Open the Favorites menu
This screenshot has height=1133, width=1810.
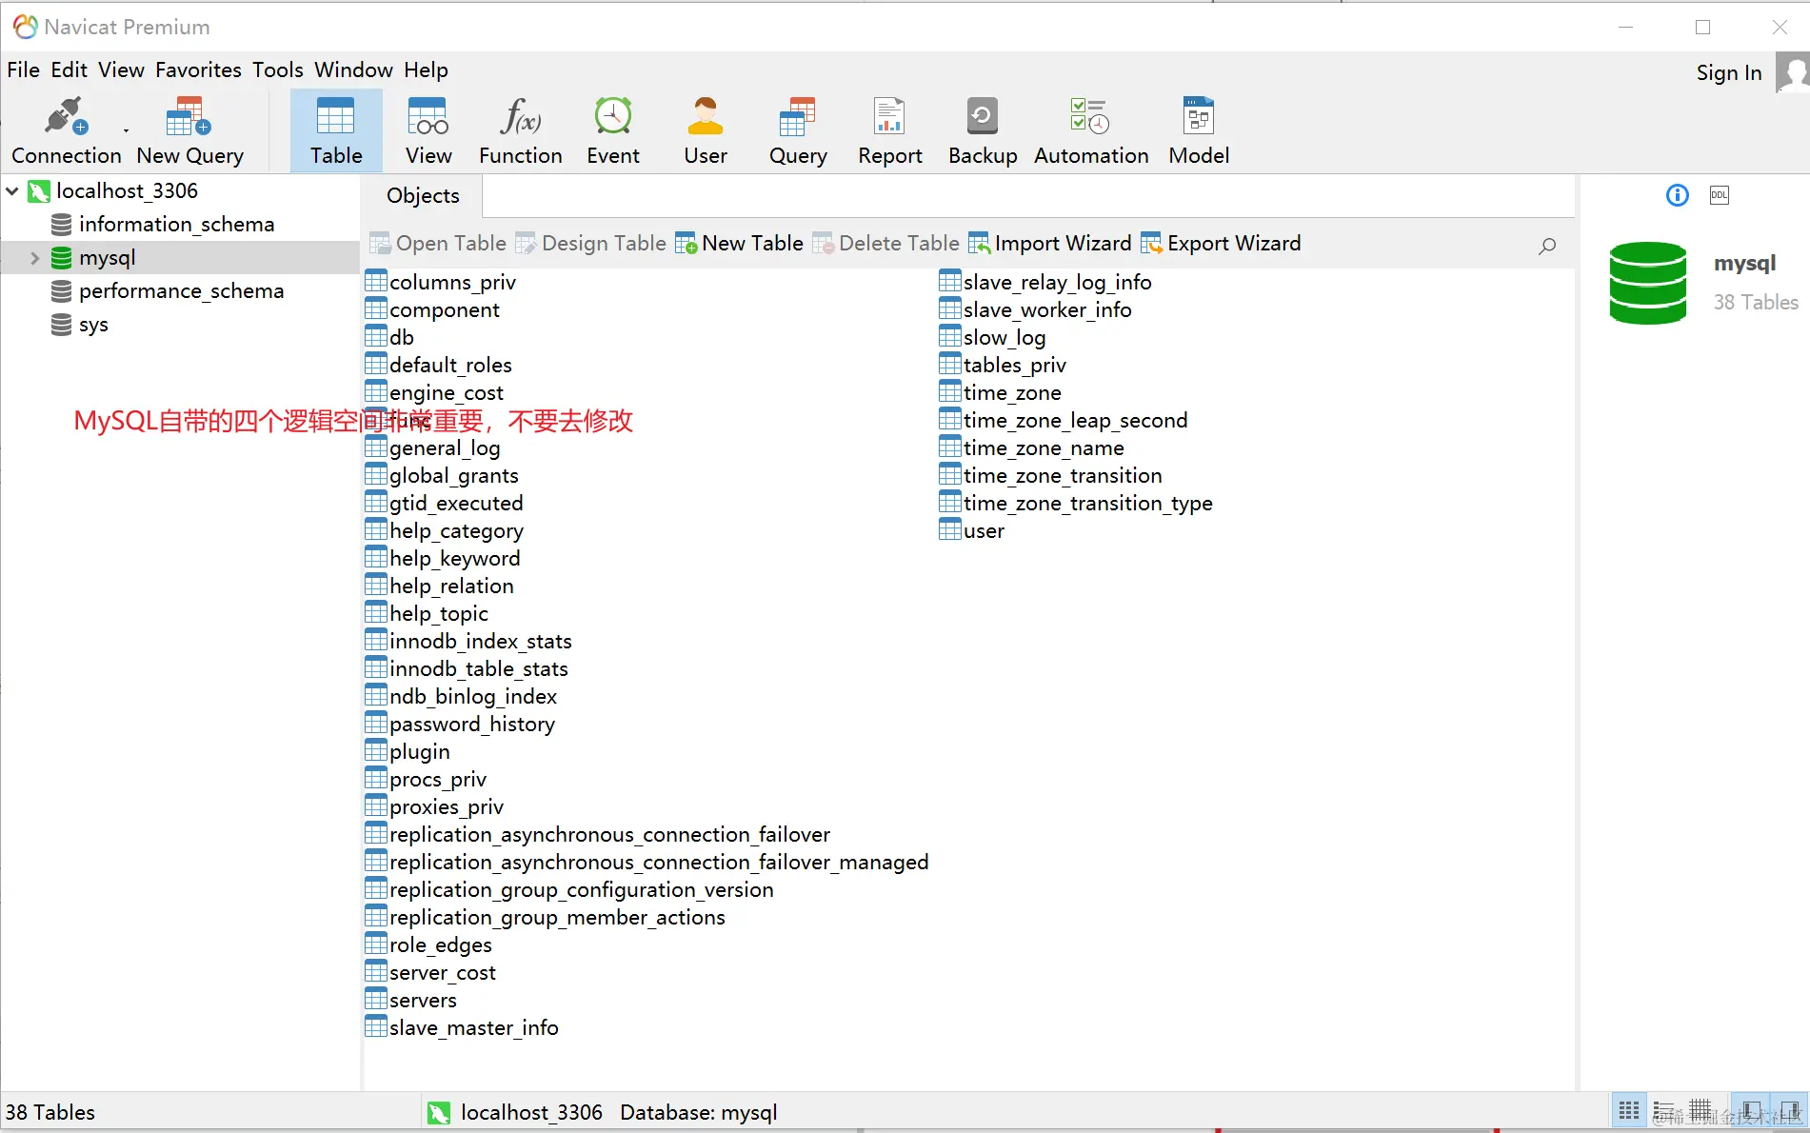[198, 70]
